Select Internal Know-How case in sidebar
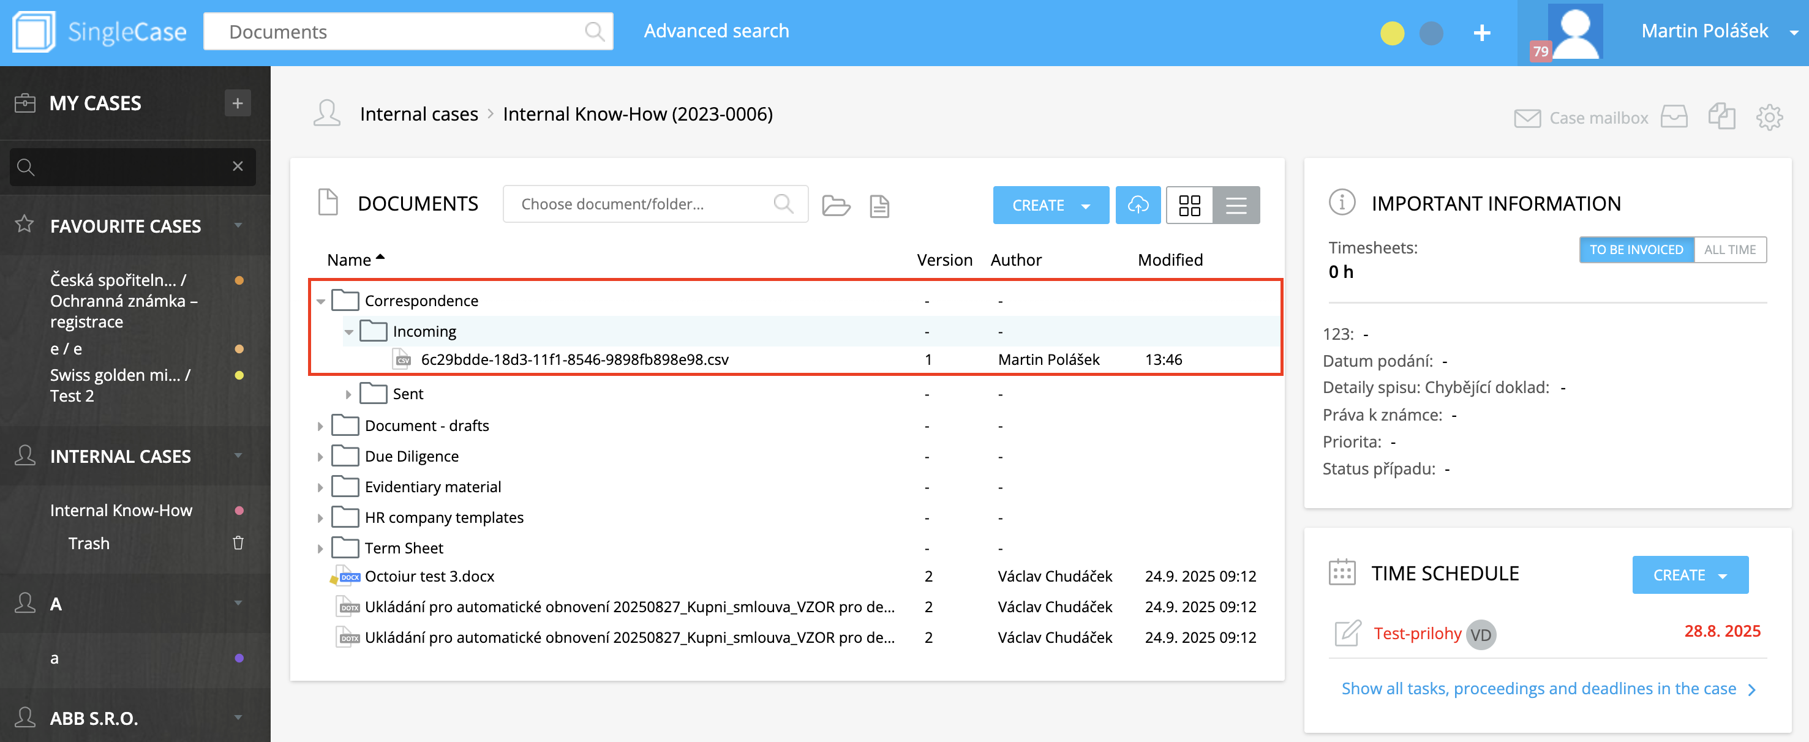Screen dimensions: 1809x742 [x=121, y=511]
